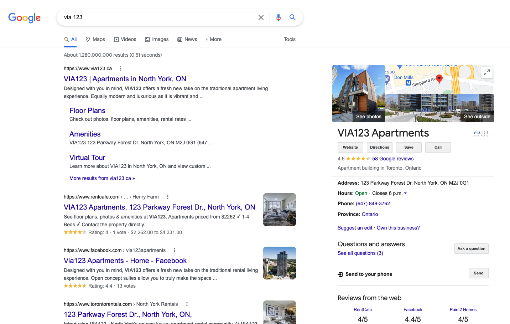Expand the map with fullscreen arrows icon
510x324 pixels.
[x=487, y=72]
